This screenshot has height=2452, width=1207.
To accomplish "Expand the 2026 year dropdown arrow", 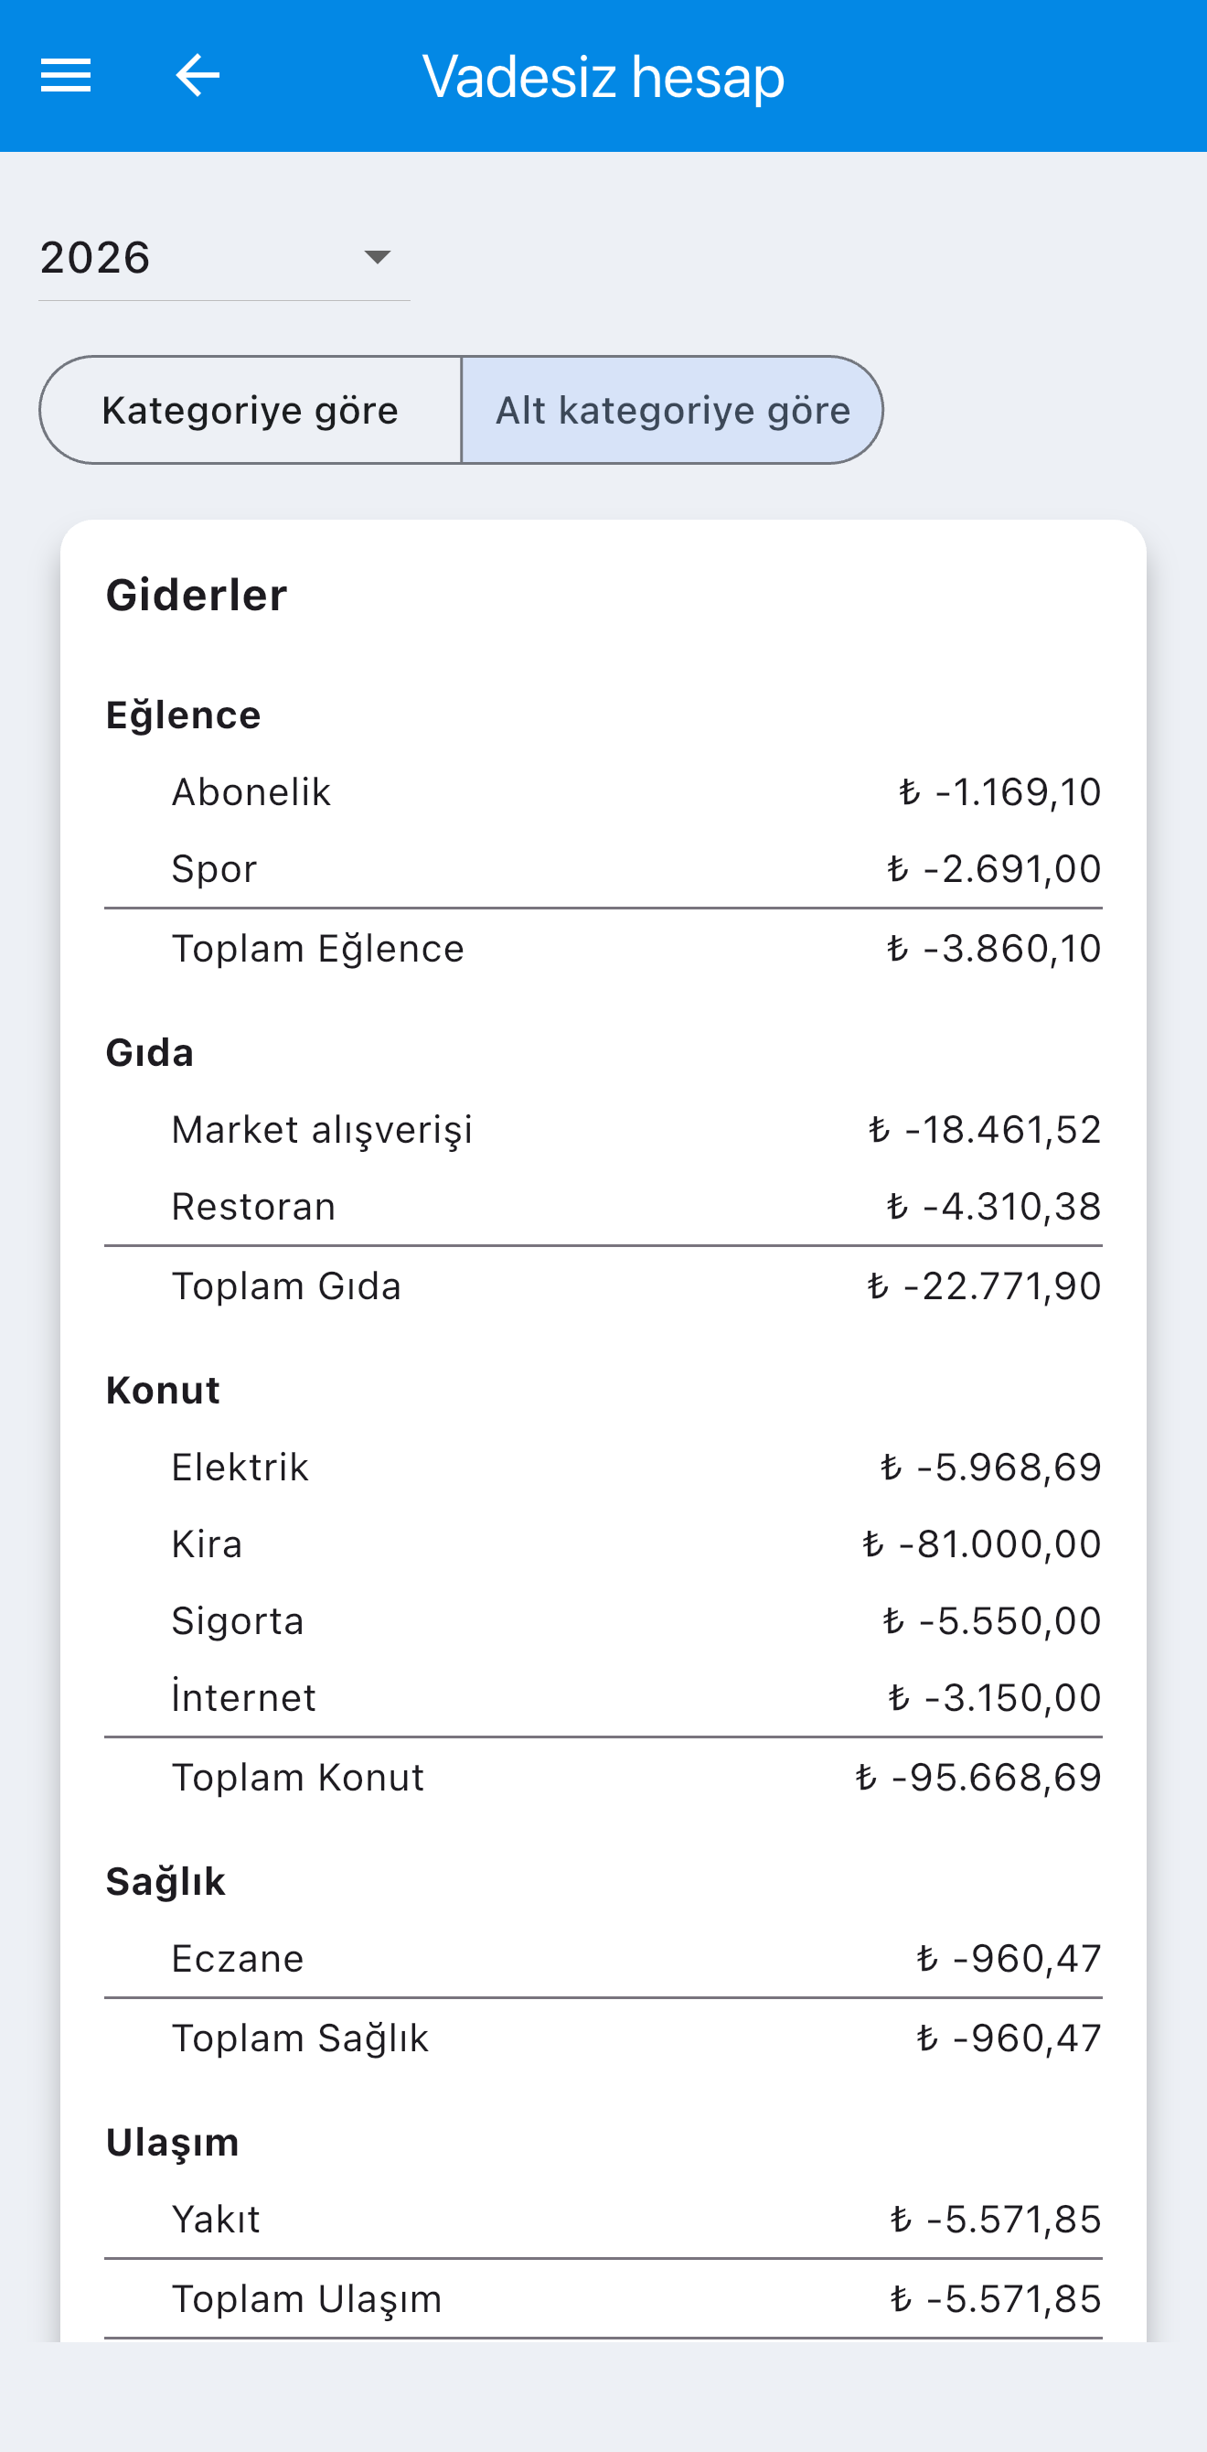I will click(378, 257).
